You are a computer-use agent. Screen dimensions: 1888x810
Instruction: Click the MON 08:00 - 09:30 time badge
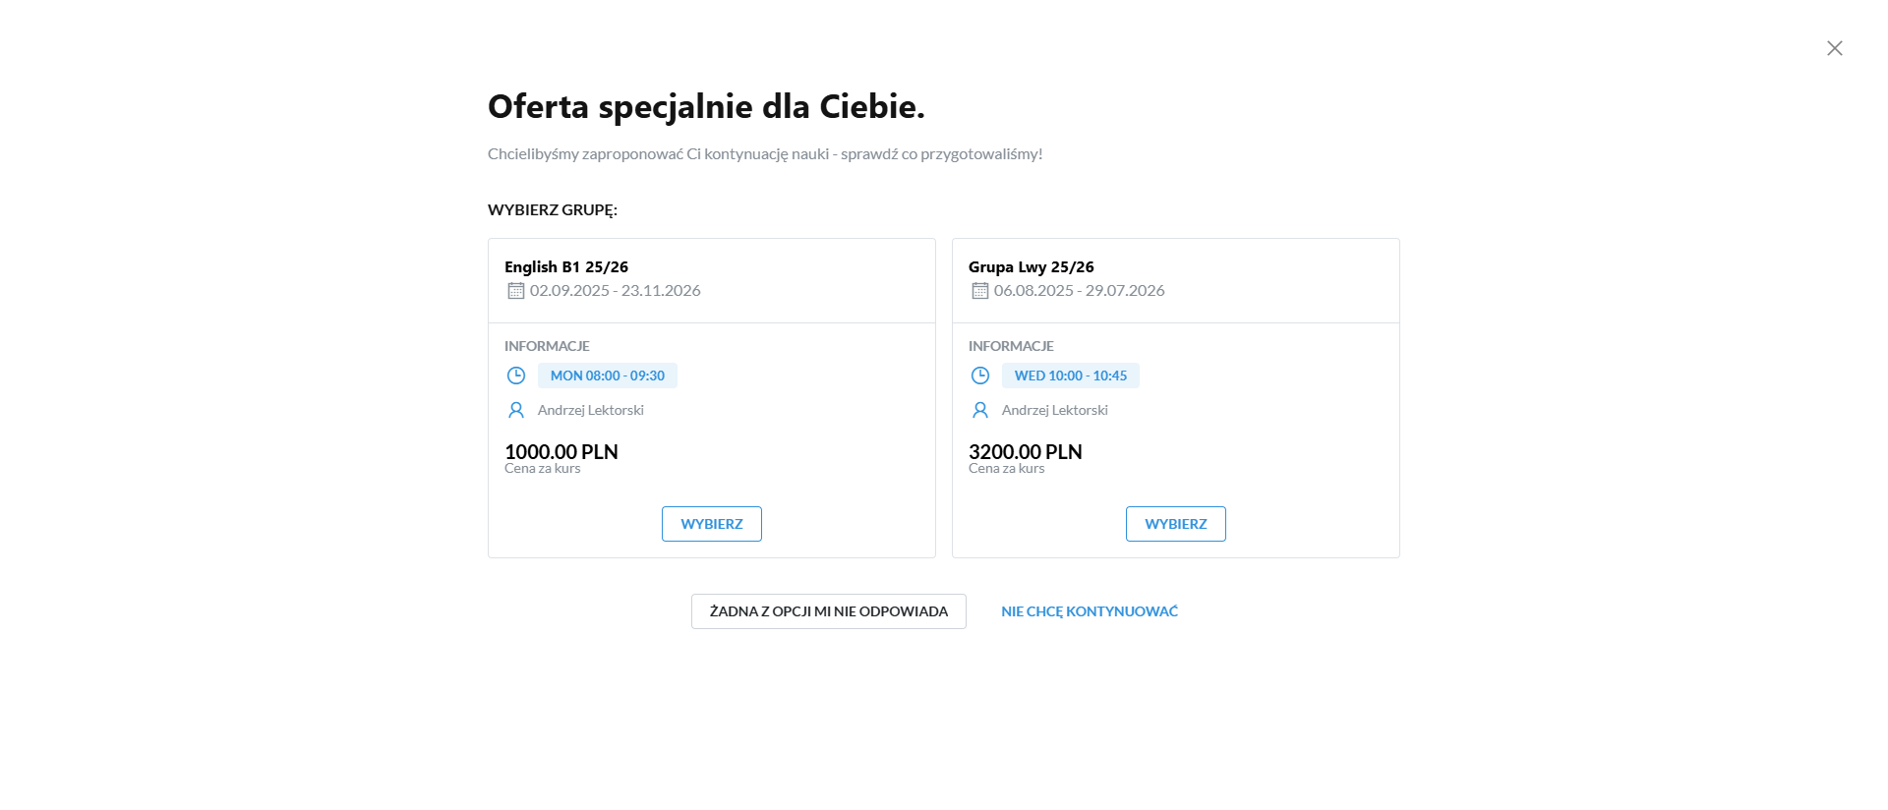[x=608, y=376]
